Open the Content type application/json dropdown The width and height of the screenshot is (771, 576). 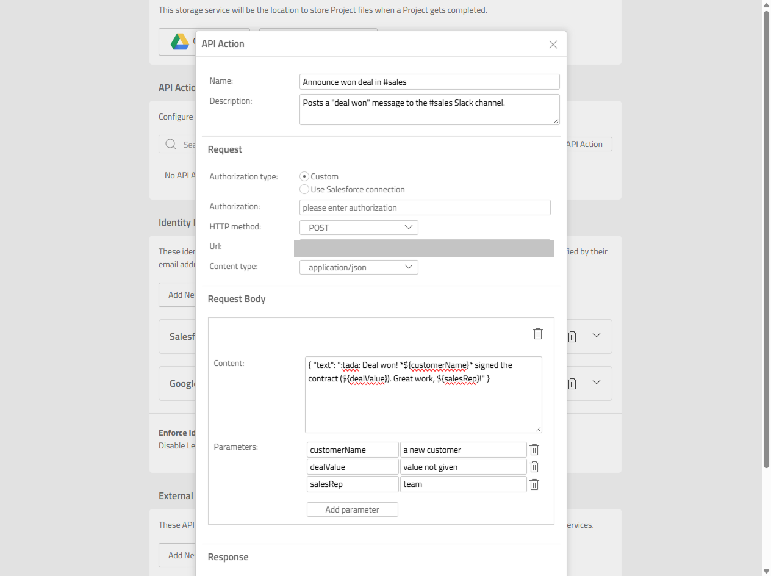[359, 267]
